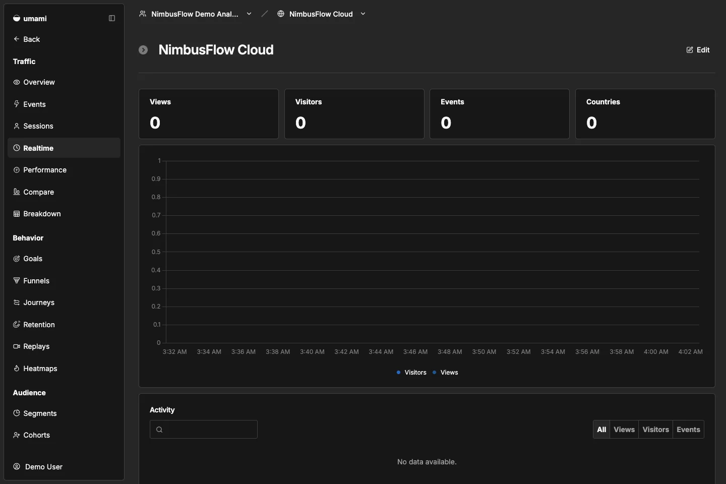Click the Back arrow icon
Screen dimensions: 726x484
point(17,39)
